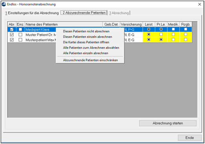Choose Alle Patienten einzeln abrechnen

[x=85, y=53]
